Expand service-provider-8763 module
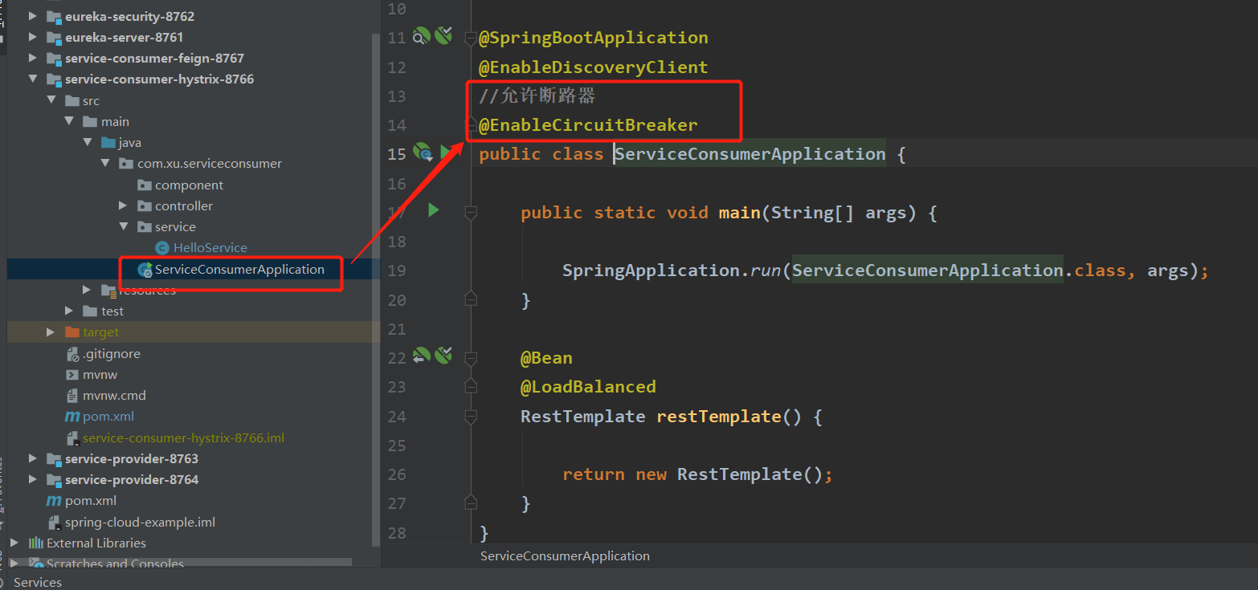 32,458
